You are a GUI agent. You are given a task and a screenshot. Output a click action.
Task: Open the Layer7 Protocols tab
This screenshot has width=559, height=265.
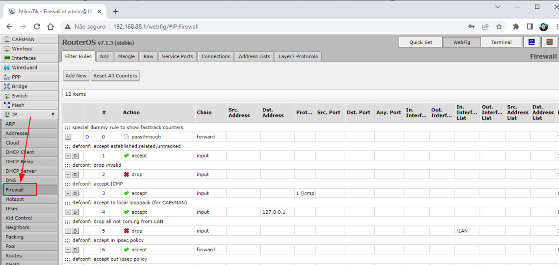tap(298, 56)
